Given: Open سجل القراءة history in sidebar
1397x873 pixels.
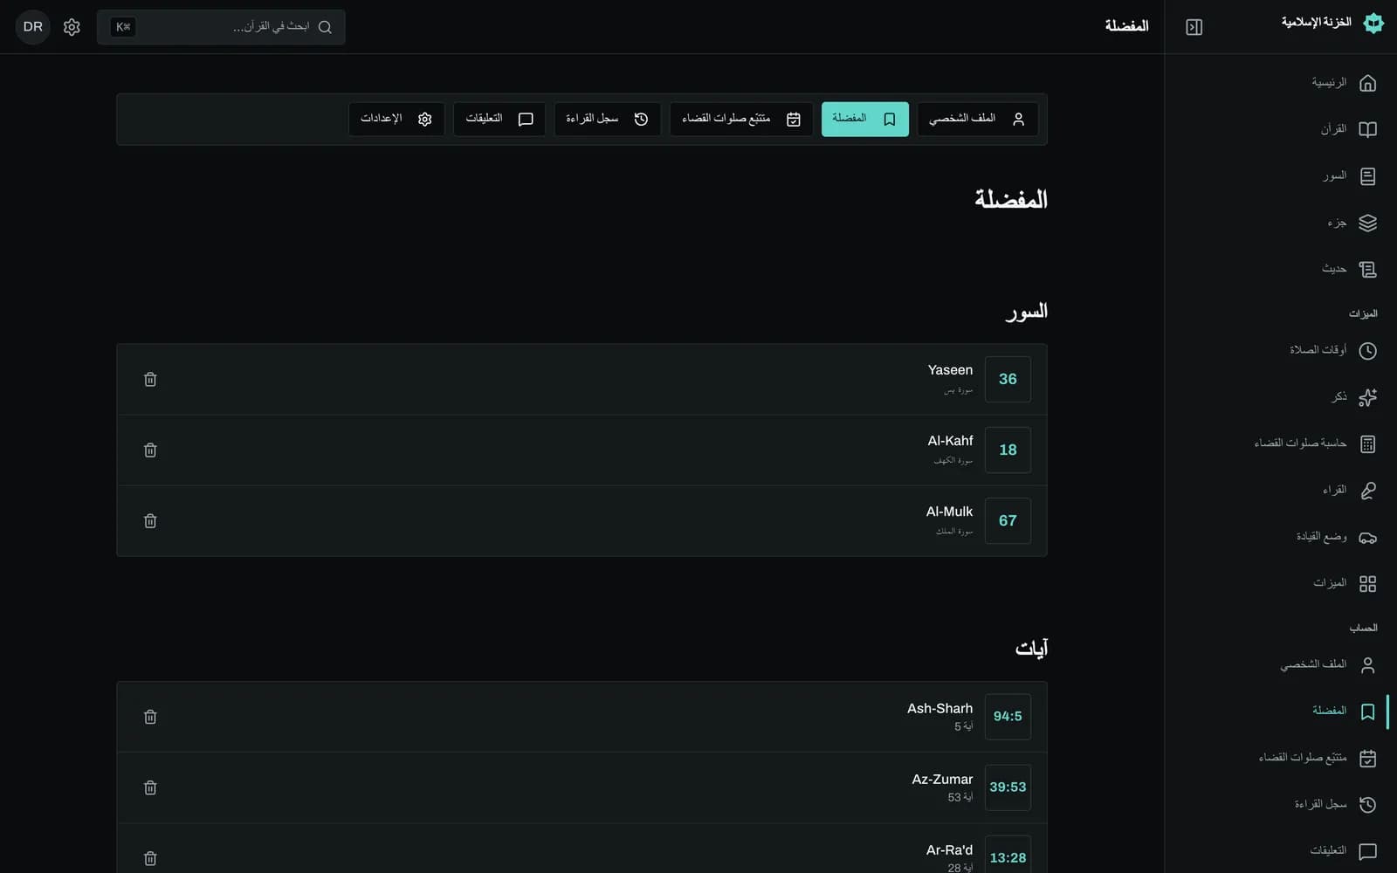Looking at the screenshot, I should click(1334, 804).
